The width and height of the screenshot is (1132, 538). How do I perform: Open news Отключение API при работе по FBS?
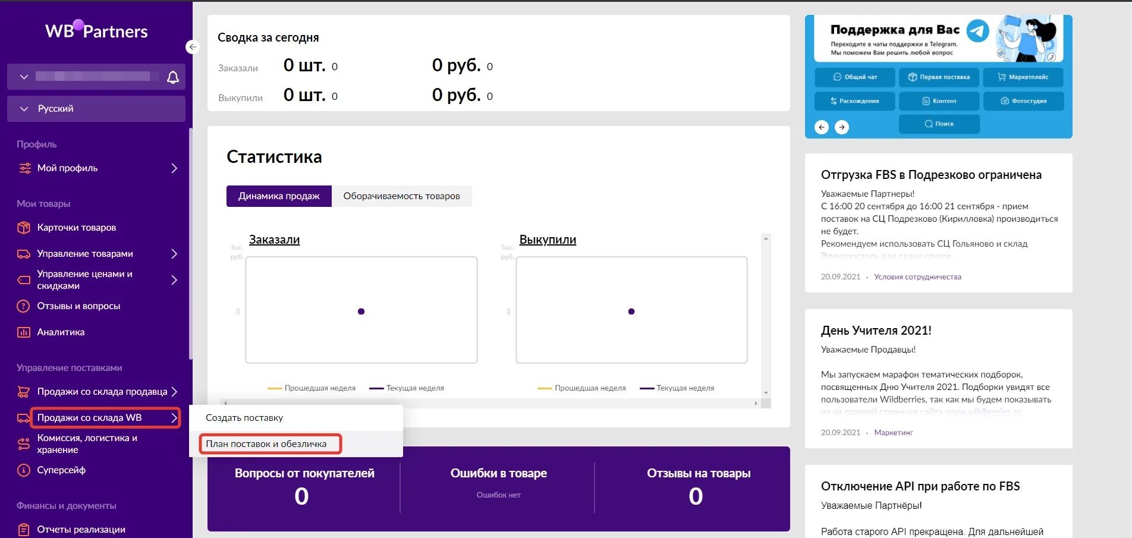pyautogui.click(x=920, y=486)
